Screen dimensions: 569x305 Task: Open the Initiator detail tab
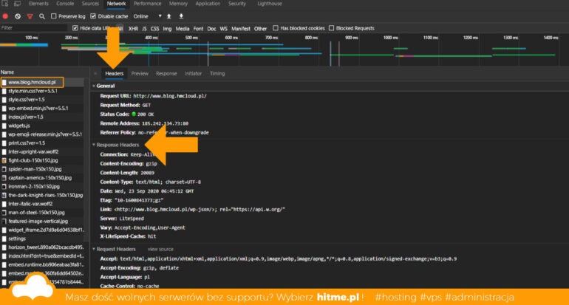point(193,74)
